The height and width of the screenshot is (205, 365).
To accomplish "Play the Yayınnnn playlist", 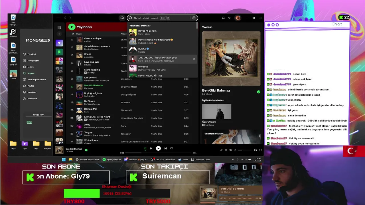I will 72,27.
